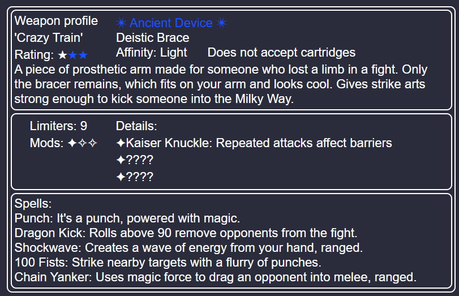Click the 'Crazy Train' weapon name
This screenshot has height=296, width=459.
(x=49, y=38)
